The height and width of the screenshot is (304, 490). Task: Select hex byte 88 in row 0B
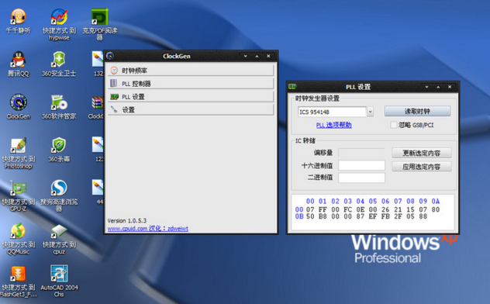(423, 216)
